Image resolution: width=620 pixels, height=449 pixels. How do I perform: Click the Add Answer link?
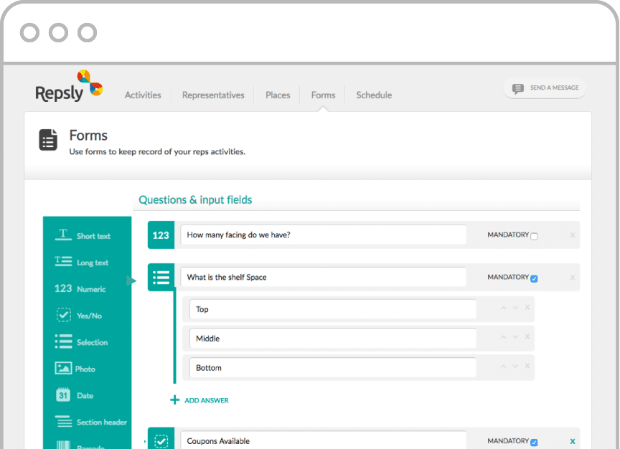[207, 400]
